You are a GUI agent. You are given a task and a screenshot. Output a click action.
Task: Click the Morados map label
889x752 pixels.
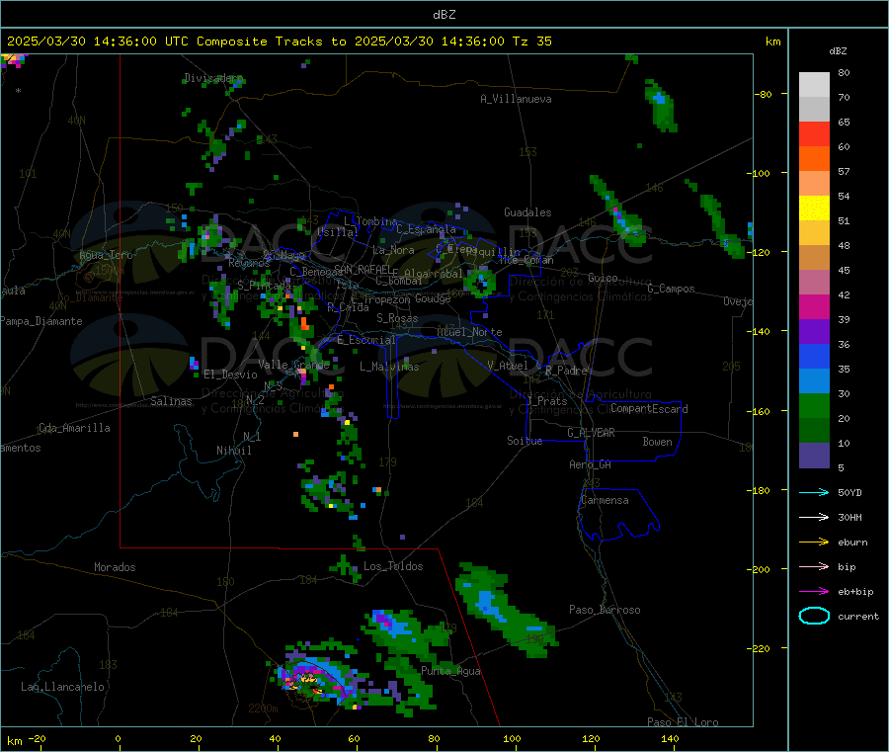(115, 567)
